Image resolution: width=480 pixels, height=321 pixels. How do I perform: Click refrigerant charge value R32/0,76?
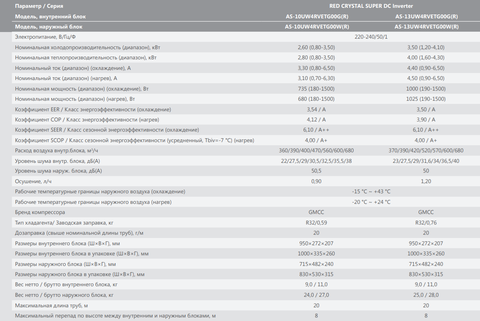(426, 223)
